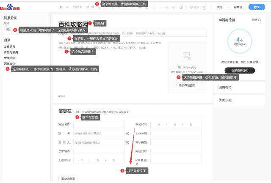Click 添加概述图册 button
Viewport: 271px width, 183px height.
[x=187, y=85]
